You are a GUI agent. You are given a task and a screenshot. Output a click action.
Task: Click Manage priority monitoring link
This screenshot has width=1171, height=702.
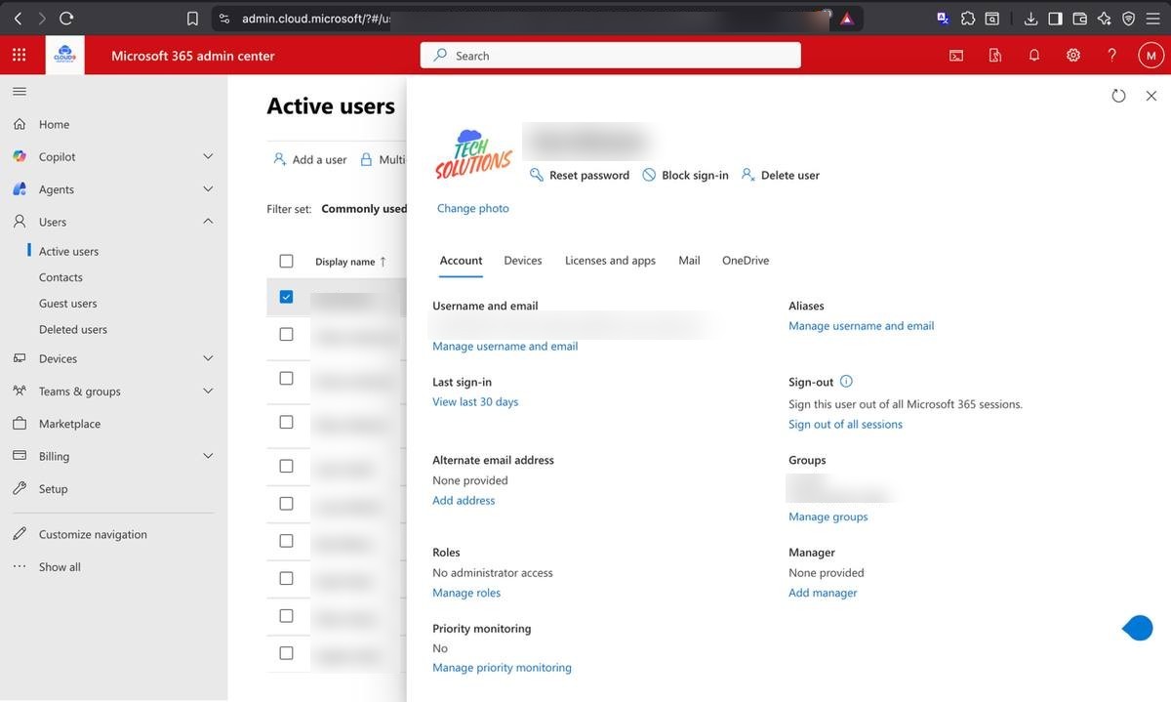502,668
